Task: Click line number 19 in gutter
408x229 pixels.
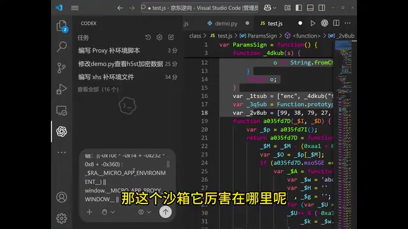Action: point(205,121)
